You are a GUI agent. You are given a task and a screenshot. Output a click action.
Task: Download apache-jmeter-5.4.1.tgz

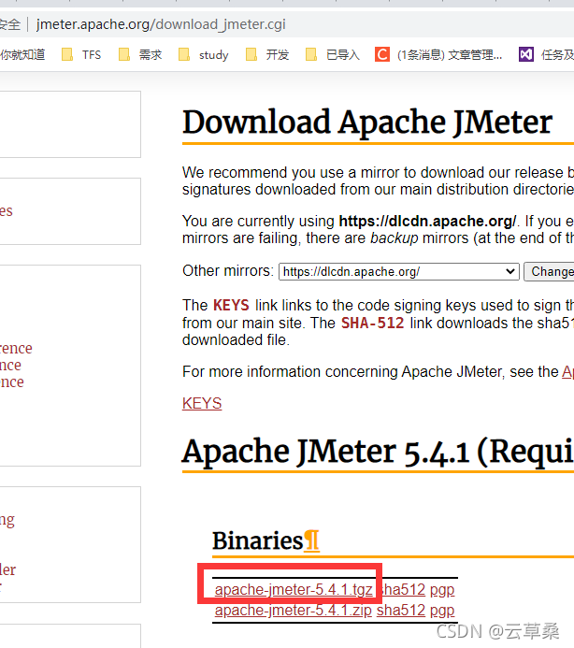(294, 590)
